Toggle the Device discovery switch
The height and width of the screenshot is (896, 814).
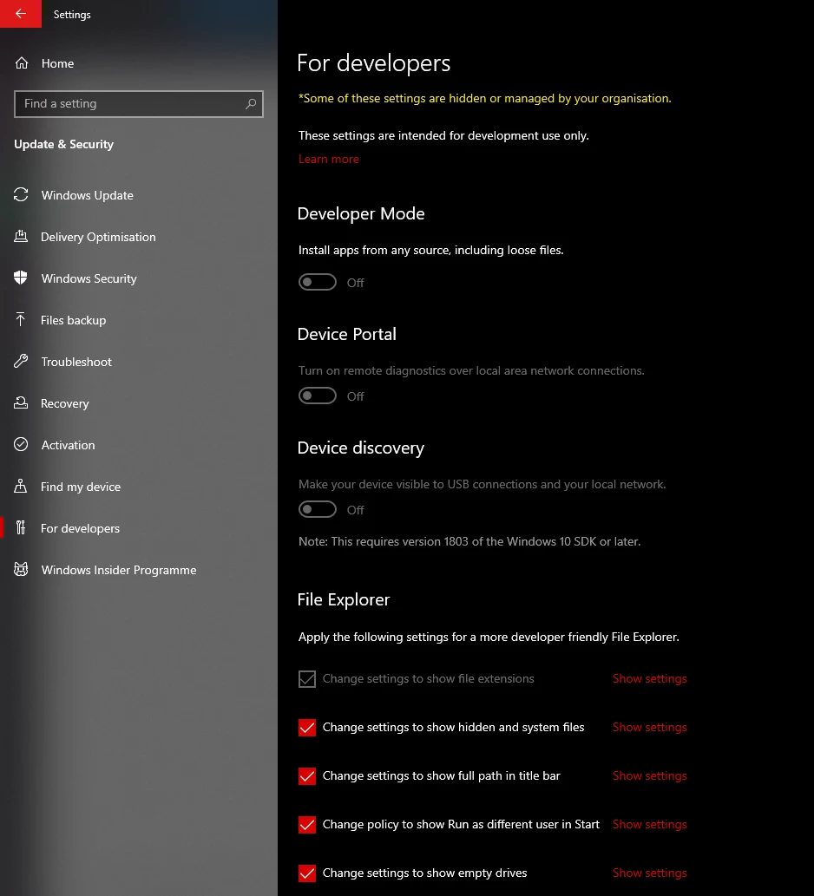pos(318,510)
